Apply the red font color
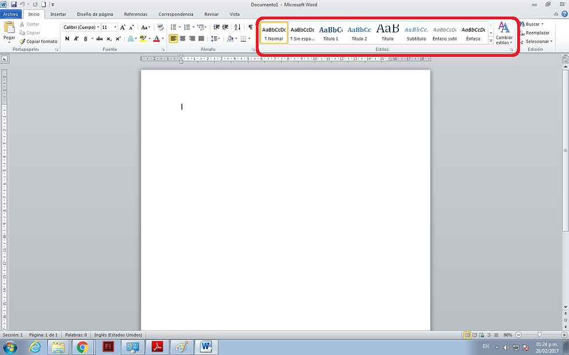 point(156,39)
